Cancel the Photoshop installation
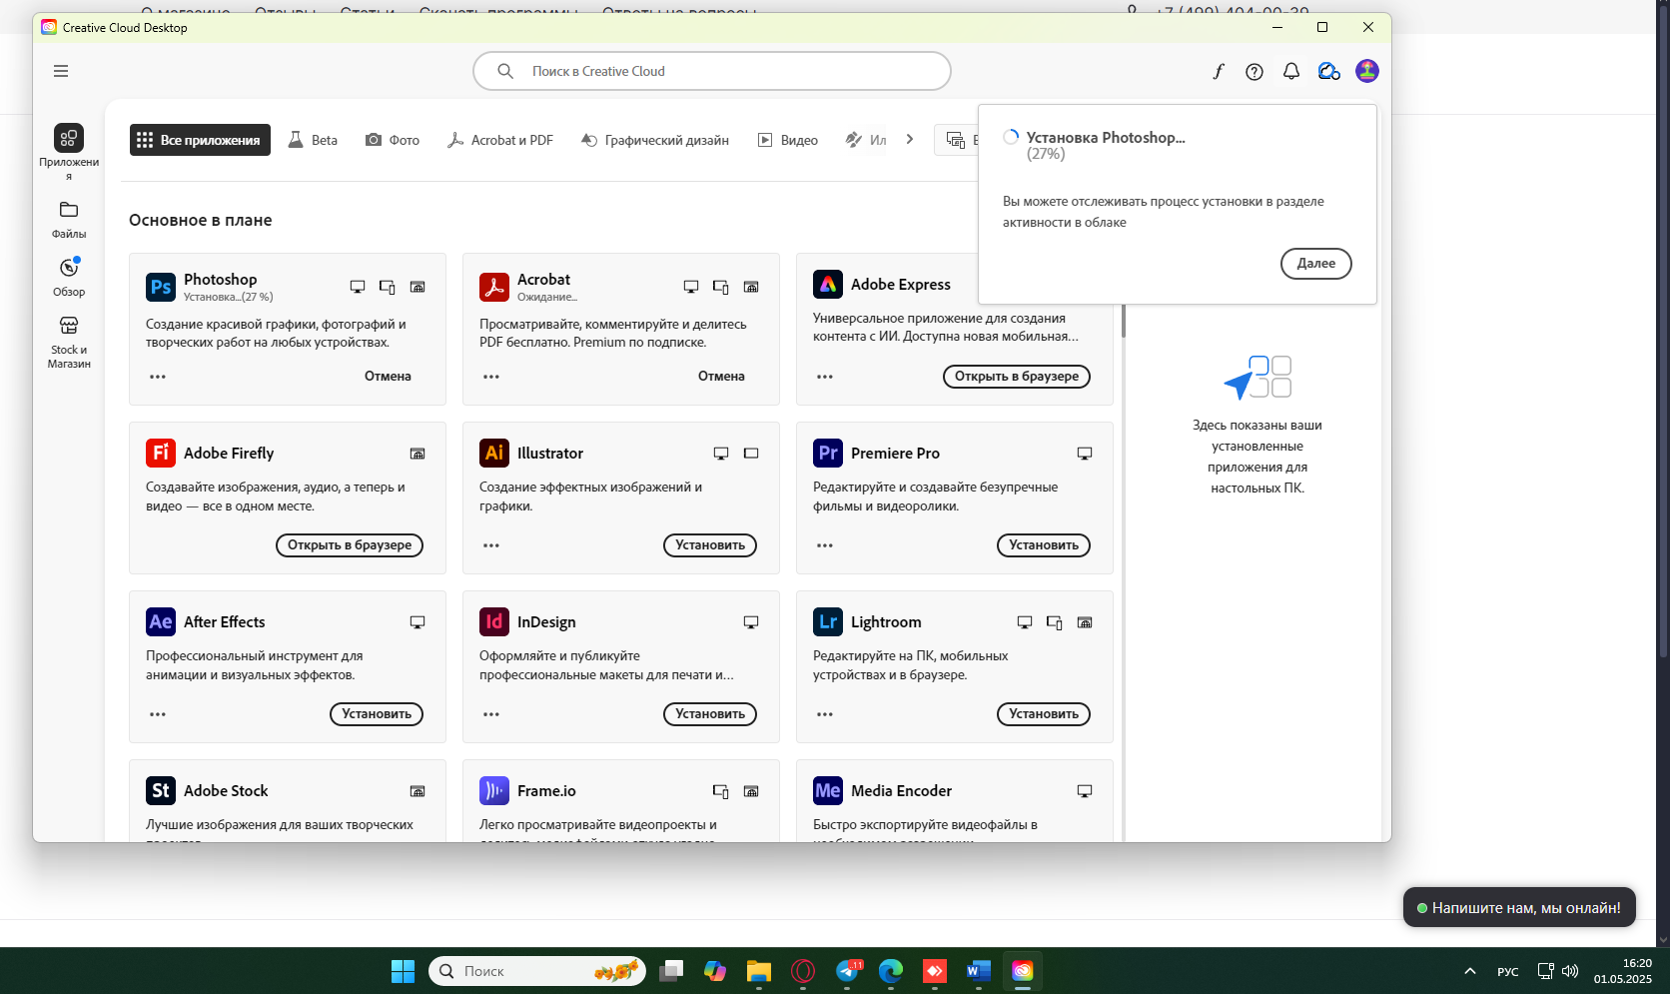The image size is (1670, 994). tap(388, 377)
